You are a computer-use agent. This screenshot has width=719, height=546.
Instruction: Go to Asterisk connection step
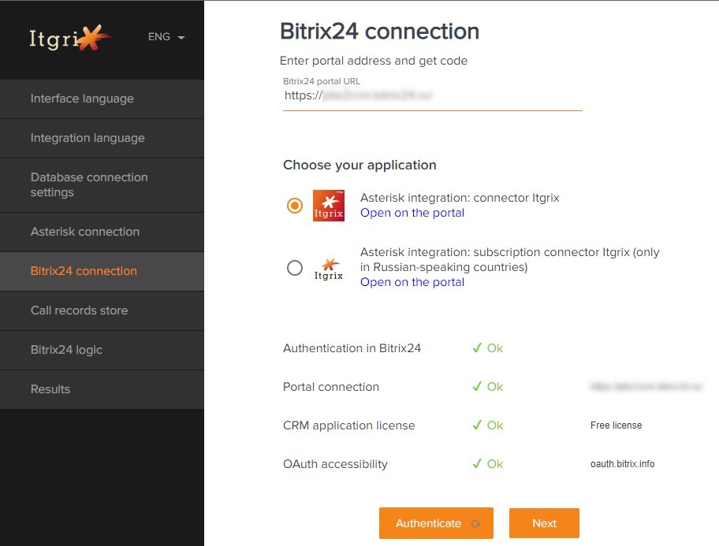(102, 232)
